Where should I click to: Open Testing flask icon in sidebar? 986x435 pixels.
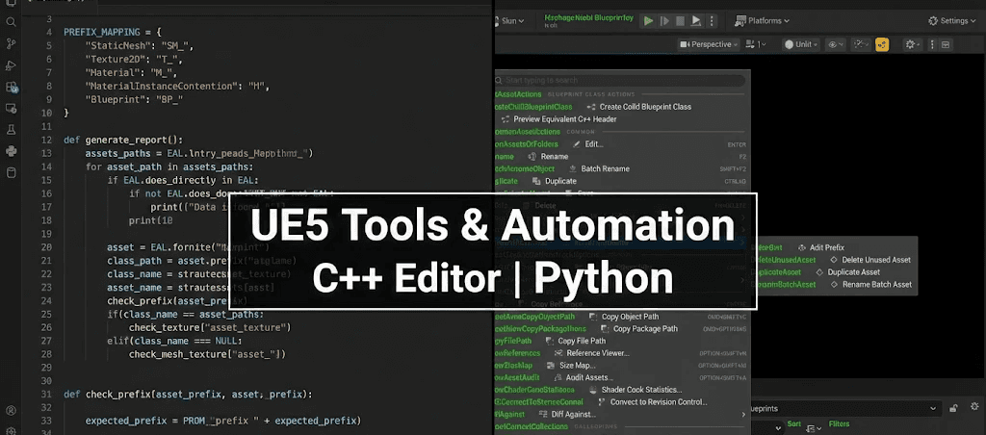click(x=11, y=130)
